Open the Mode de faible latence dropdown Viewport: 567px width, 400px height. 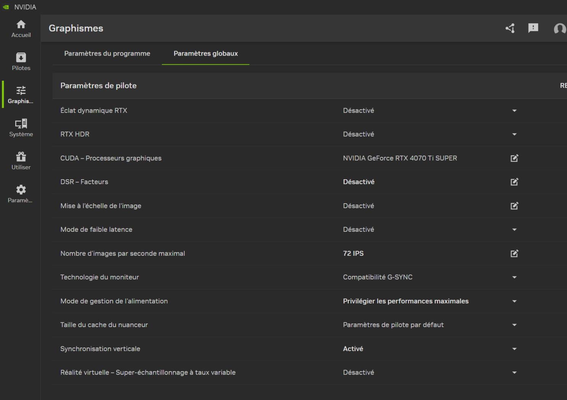514,229
